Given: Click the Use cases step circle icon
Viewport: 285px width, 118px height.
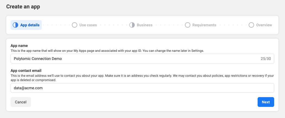Looking at the screenshot, I should point(75,25).
